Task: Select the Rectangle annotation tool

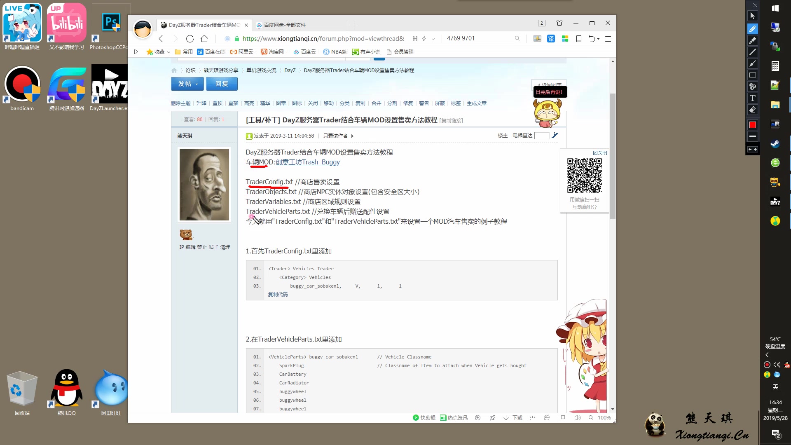Action: tap(753, 75)
